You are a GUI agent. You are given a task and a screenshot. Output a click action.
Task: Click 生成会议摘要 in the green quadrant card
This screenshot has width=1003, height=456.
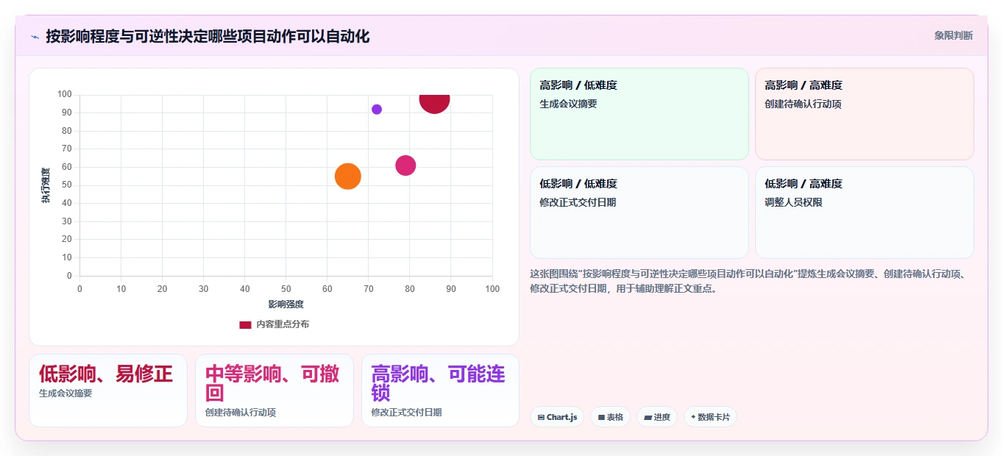point(569,104)
